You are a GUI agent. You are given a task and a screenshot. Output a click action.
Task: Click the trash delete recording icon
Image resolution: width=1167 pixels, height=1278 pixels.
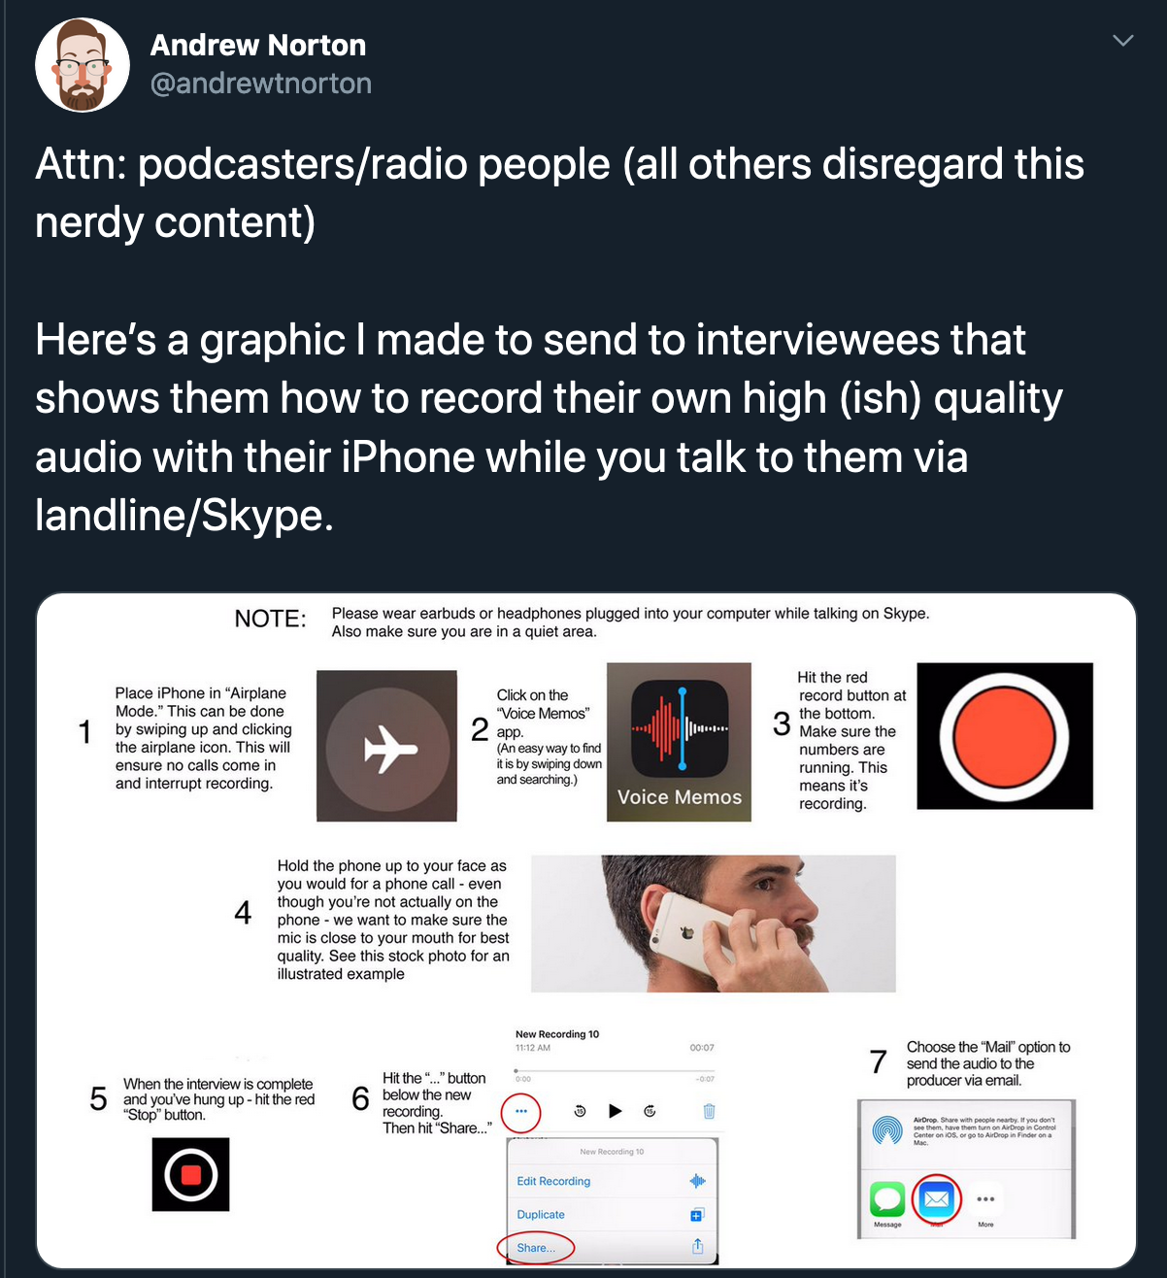(709, 1111)
